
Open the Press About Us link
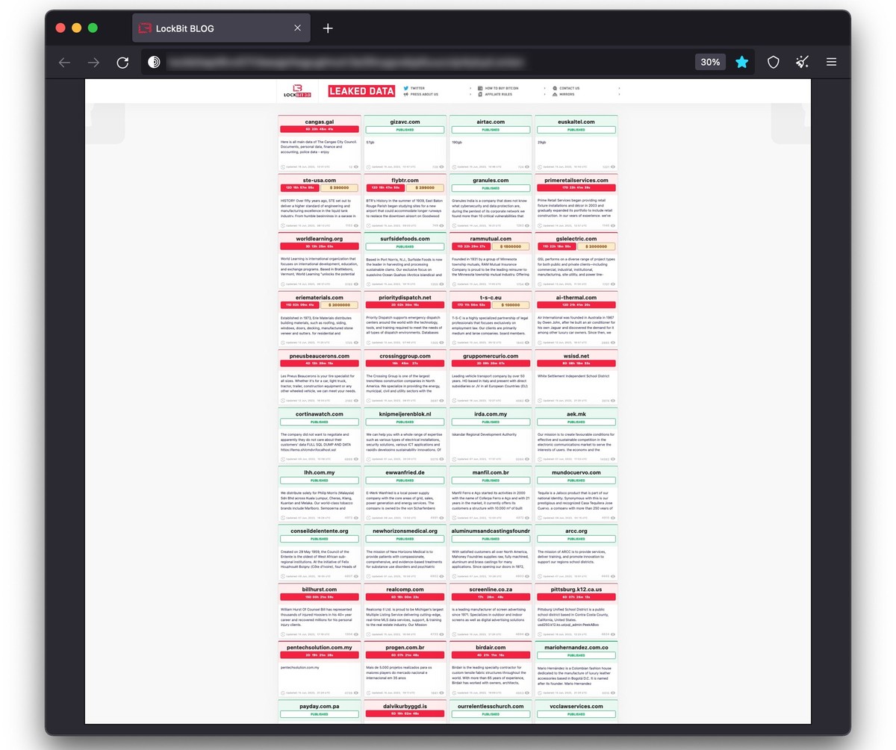click(x=424, y=95)
